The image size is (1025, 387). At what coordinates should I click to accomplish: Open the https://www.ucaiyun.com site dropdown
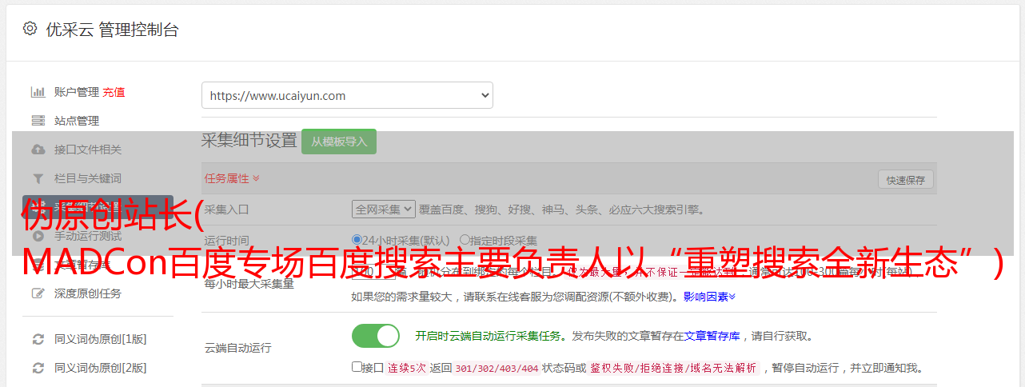click(347, 95)
